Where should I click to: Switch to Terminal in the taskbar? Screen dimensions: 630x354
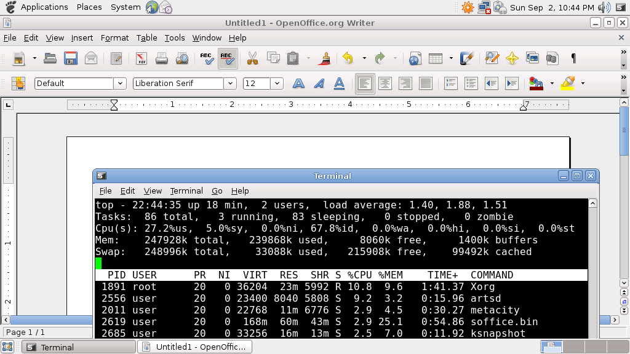(x=79, y=347)
